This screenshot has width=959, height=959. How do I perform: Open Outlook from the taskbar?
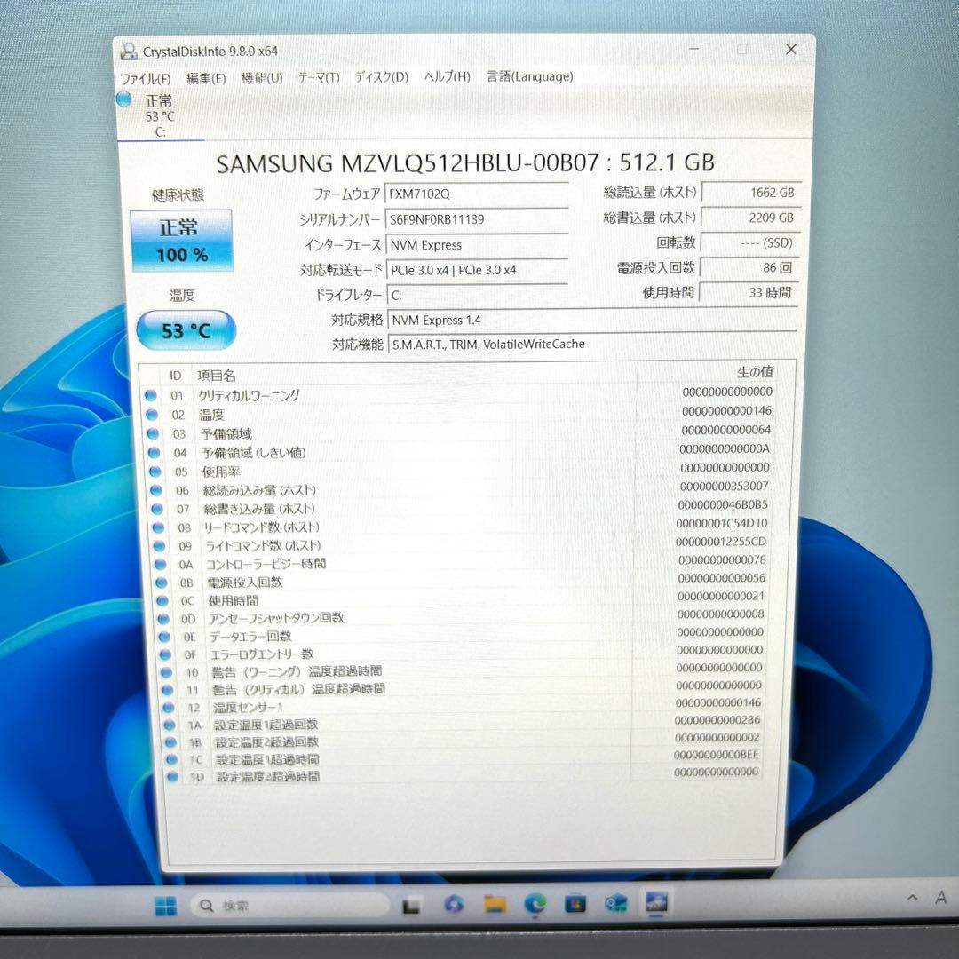tap(616, 903)
